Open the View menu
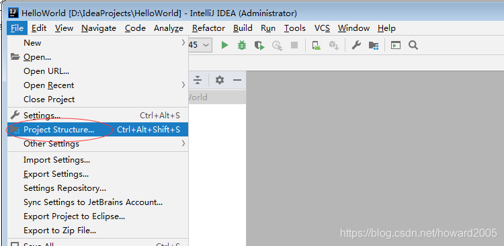The height and width of the screenshot is (246, 504). click(64, 28)
